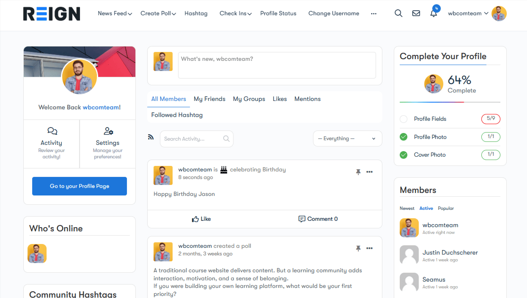Click Go to your Profile Page button
The height and width of the screenshot is (298, 527).
(x=80, y=186)
